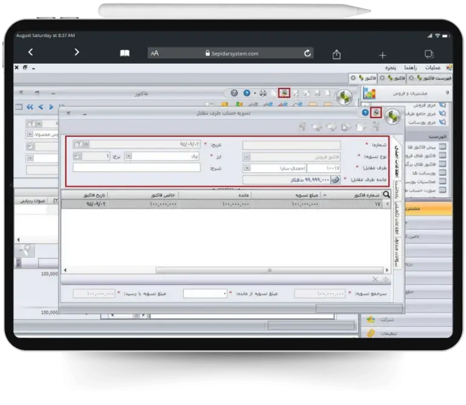466x405 pixels.
Task: Delete row with X below grid
Action: point(376,279)
